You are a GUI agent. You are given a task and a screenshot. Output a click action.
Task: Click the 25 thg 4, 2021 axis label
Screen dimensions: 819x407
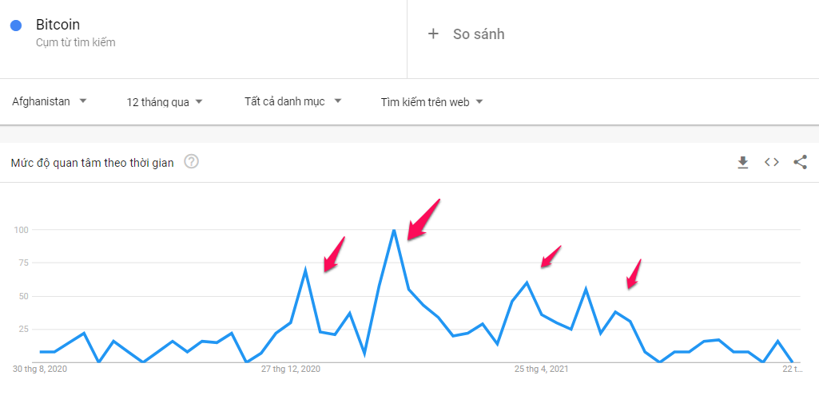pos(542,369)
